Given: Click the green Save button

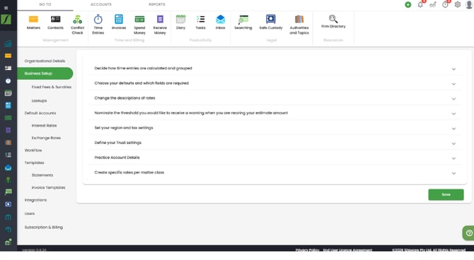Looking at the screenshot, I should click(446, 195).
